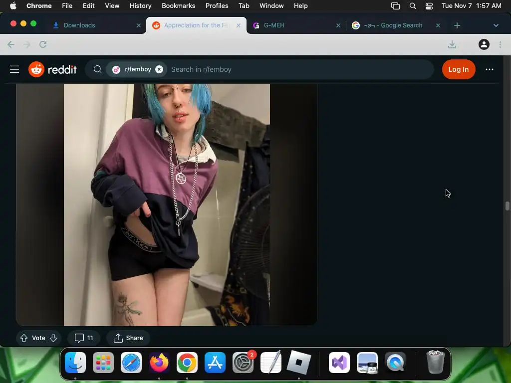This screenshot has width=511, height=383.
Task: Switch to the Downloads tab
Action: point(79,25)
